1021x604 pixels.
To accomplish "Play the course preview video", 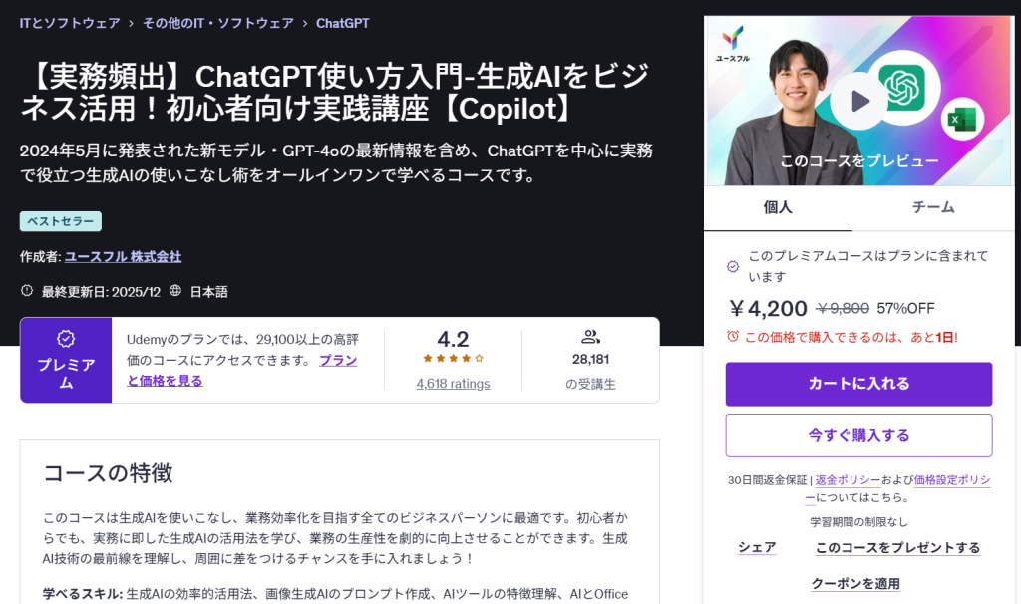I will click(858, 101).
